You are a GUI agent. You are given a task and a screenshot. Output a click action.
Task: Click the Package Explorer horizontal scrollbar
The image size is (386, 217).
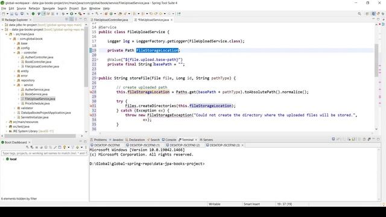coord(40,136)
